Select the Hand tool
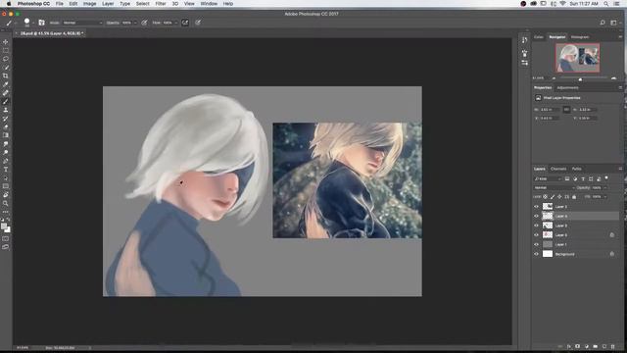The height and width of the screenshot is (353, 627). pos(6,195)
